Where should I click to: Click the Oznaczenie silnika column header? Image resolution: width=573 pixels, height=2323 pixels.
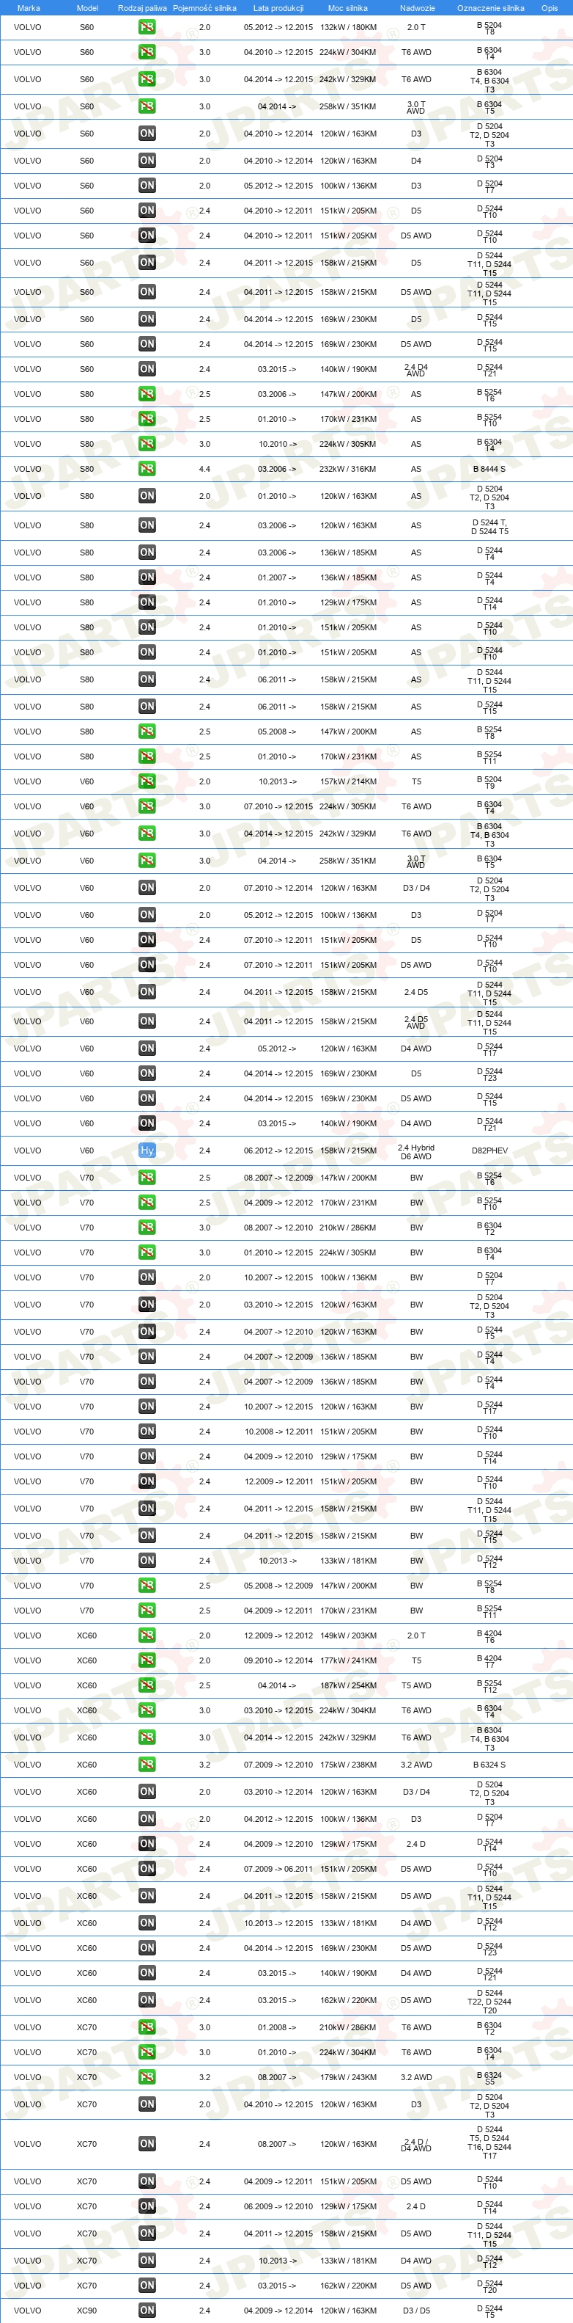click(490, 7)
